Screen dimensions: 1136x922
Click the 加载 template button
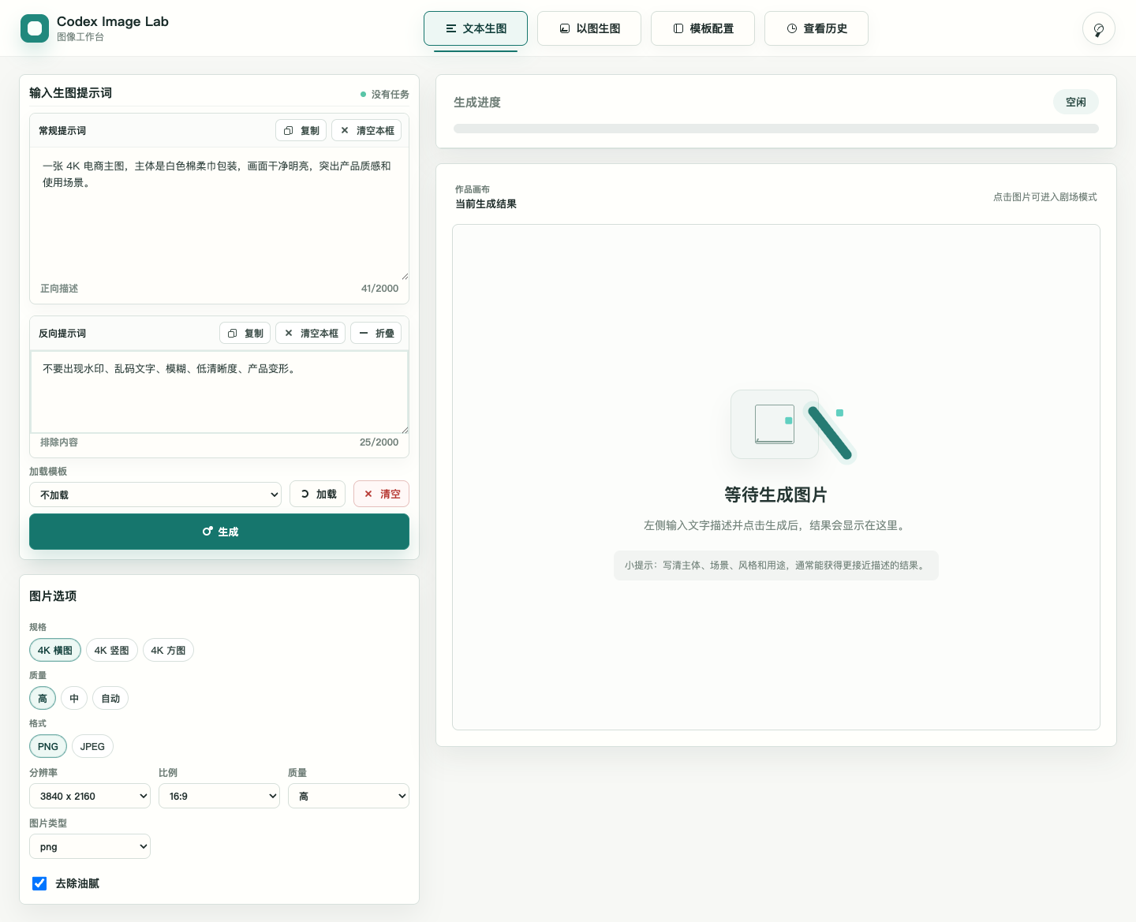(317, 495)
